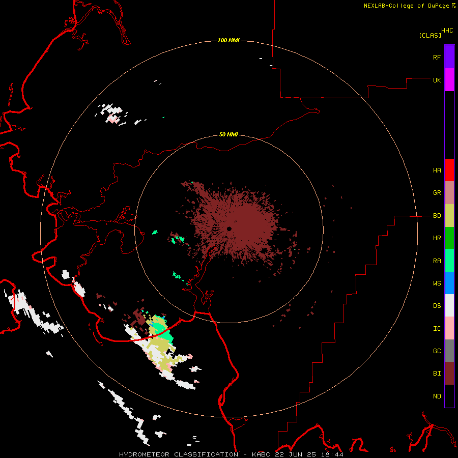This screenshot has width=458, height=458.
Task: Click the NEXLAB-College of DuPage credit
Action: point(407,6)
